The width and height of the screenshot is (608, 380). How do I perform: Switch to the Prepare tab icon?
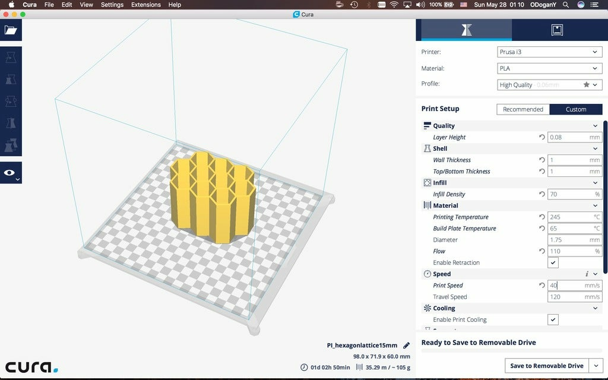(466, 30)
